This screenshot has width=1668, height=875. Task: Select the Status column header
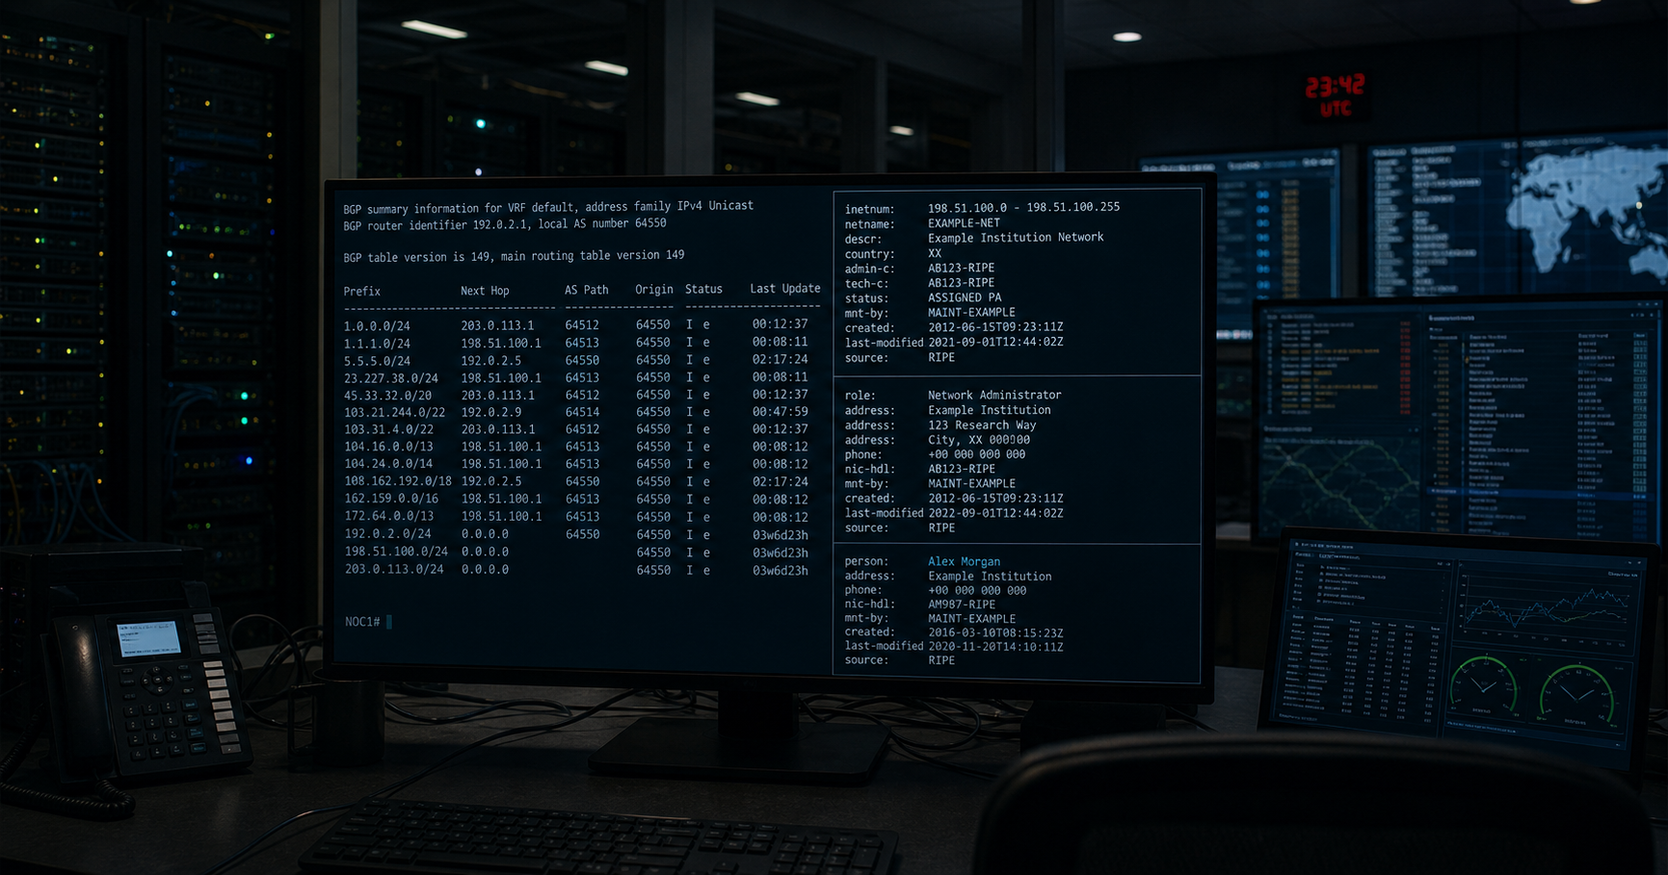703,289
